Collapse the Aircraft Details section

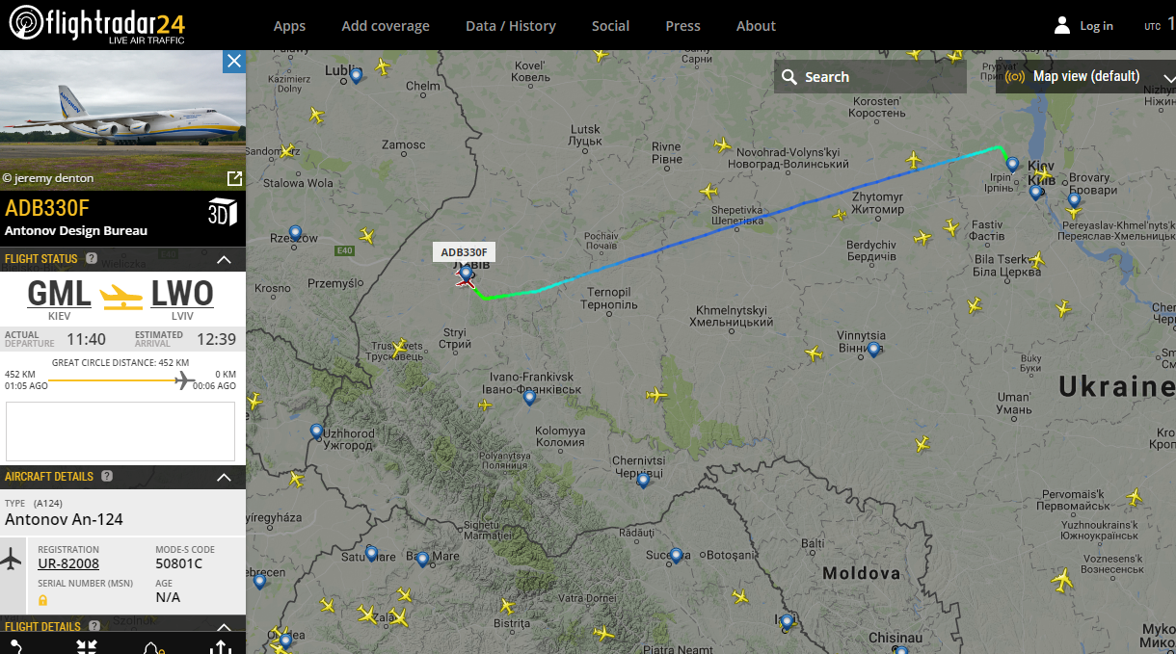point(224,477)
